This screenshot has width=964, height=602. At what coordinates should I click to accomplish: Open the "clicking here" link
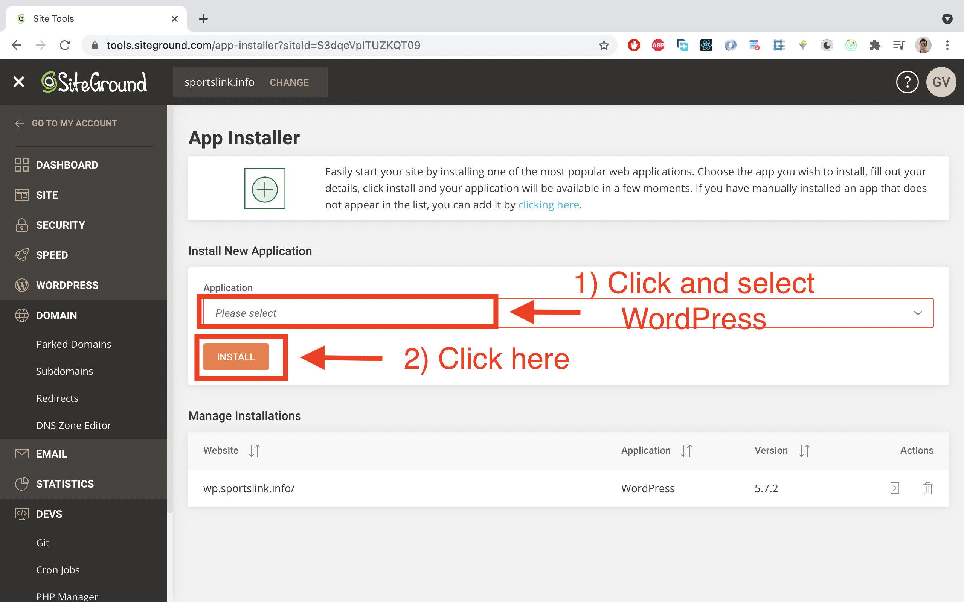coord(549,204)
